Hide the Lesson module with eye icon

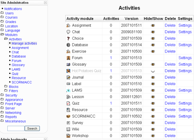click(153, 97)
